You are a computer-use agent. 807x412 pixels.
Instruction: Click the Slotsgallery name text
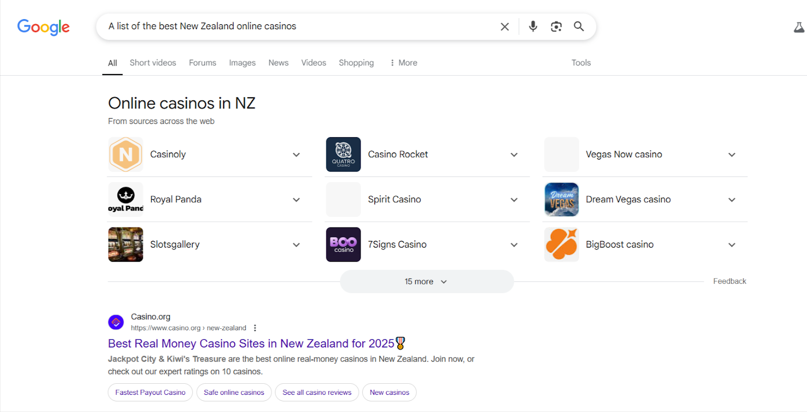point(175,245)
